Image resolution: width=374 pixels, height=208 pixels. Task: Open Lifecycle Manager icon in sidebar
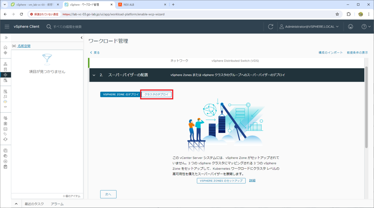(x=5, y=139)
